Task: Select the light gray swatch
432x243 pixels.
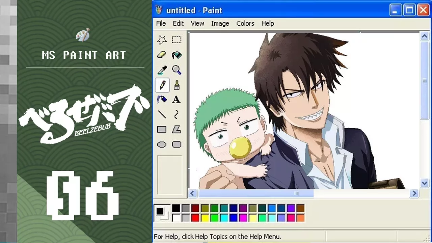Action: [186, 218]
